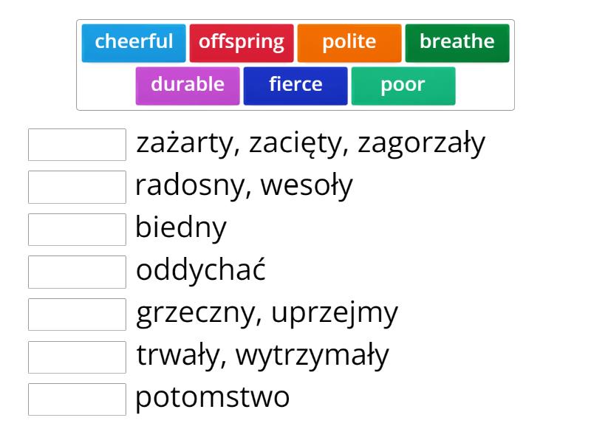Select the empty slot next to 'trwały, wytrzymały'

[x=77, y=357]
